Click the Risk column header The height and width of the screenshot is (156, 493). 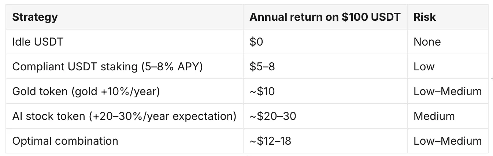pos(425,17)
